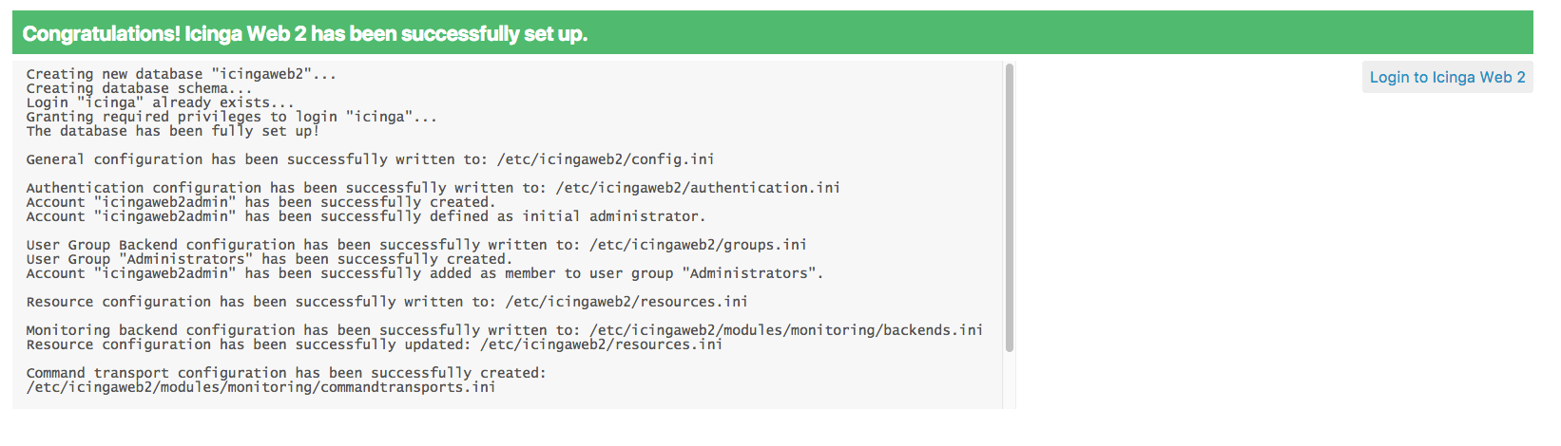Click the 'Creating new database "icingaweb2"' log line
The height and width of the screenshot is (446, 1561).
(181, 74)
